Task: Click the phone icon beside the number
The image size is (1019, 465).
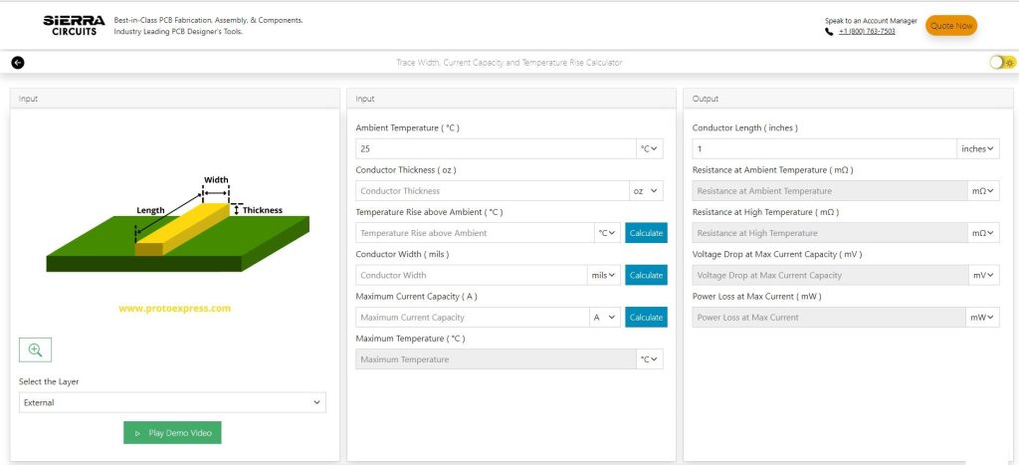Action: pyautogui.click(x=829, y=31)
